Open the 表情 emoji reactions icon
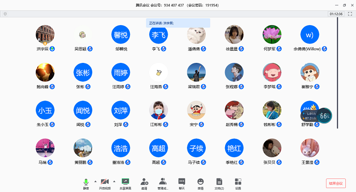Screen dimensions: 356x192 click(x=200, y=184)
